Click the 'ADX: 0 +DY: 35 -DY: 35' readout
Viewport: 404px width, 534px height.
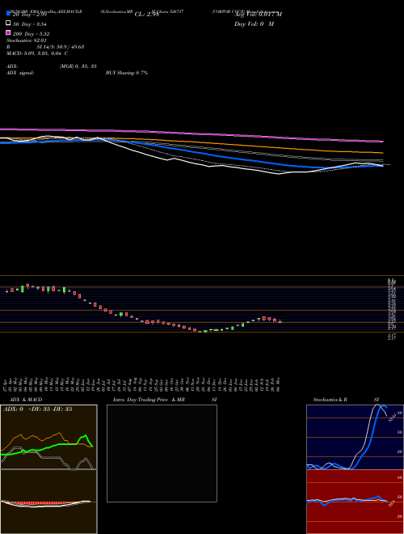[x=37, y=409]
